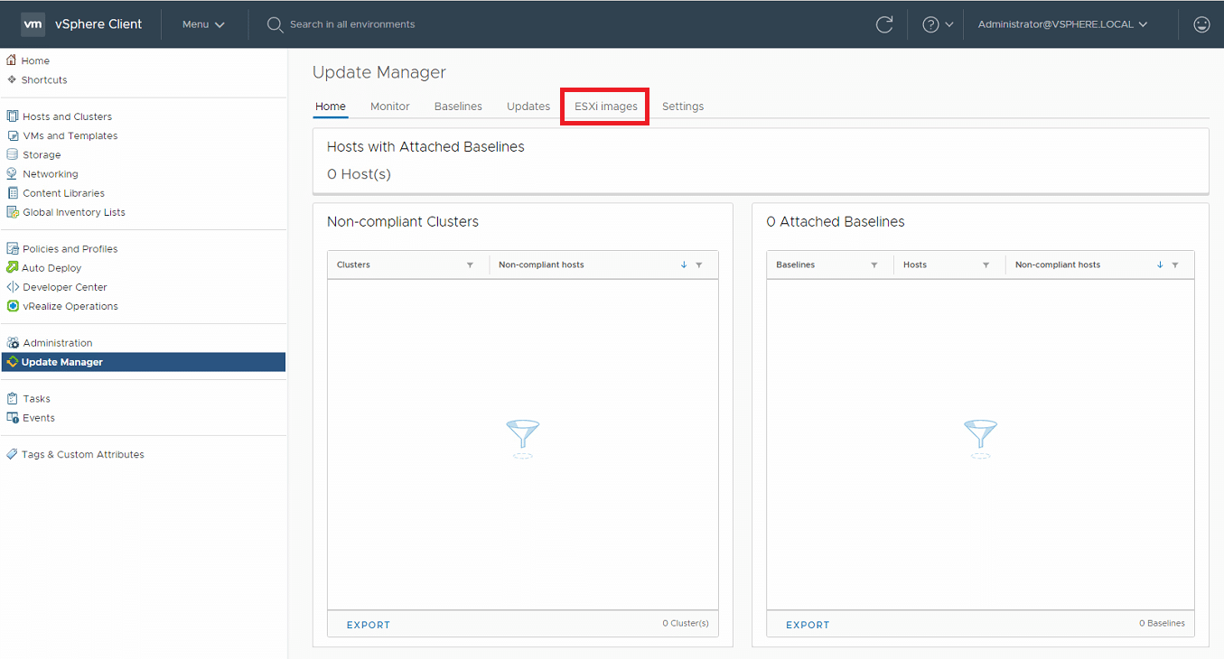Screen dimensions: 1224x659
Task: Filter the Clusters column
Action: pyautogui.click(x=470, y=265)
